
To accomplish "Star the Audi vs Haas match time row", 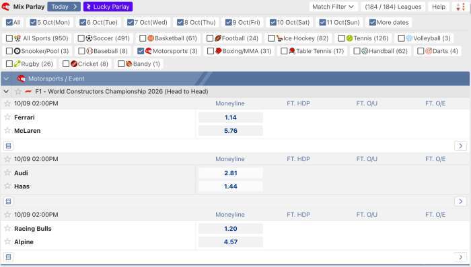I will pos(7,159).
